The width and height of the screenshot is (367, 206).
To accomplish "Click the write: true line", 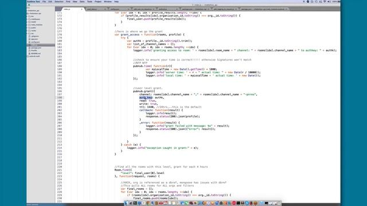I will click(x=149, y=104).
